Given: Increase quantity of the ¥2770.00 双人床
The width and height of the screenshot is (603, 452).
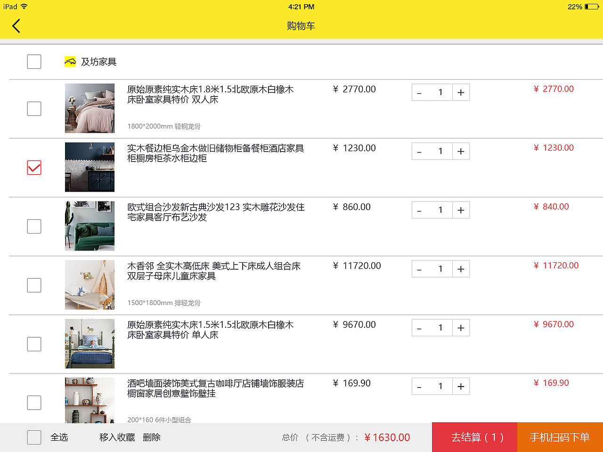Looking at the screenshot, I should (461, 92).
